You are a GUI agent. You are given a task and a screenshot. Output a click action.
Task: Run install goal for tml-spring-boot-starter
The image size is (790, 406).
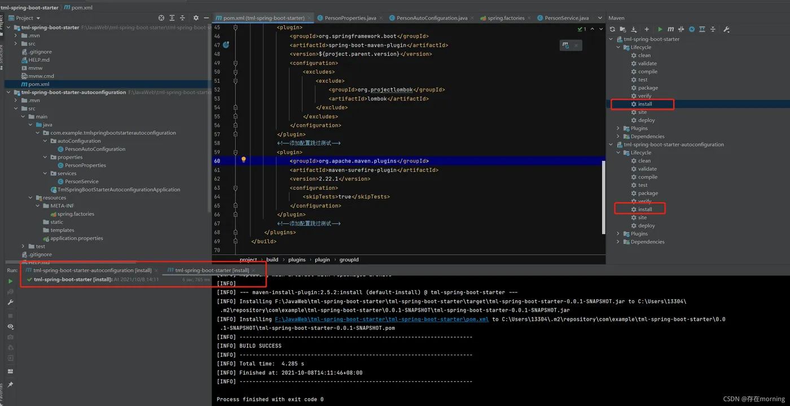click(x=645, y=104)
